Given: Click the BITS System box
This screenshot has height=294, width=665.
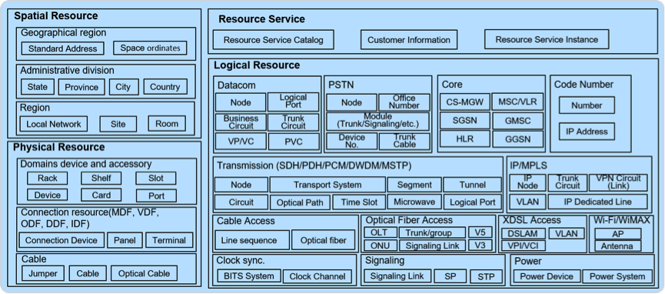Looking at the screenshot, I should coord(249,276).
